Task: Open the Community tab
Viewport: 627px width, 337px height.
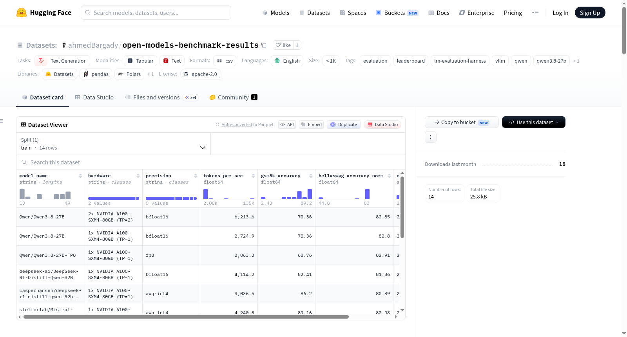Action: pyautogui.click(x=233, y=97)
